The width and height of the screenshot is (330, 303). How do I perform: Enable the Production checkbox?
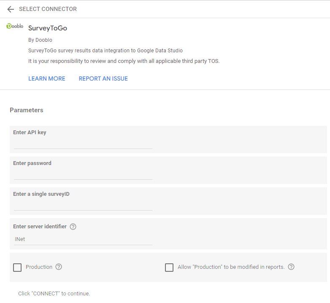pos(17,268)
